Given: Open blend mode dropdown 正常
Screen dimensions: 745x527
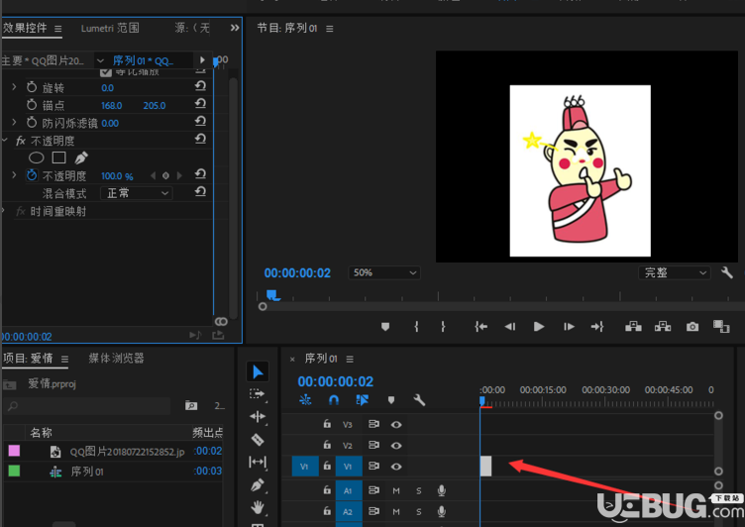Looking at the screenshot, I should (137, 193).
